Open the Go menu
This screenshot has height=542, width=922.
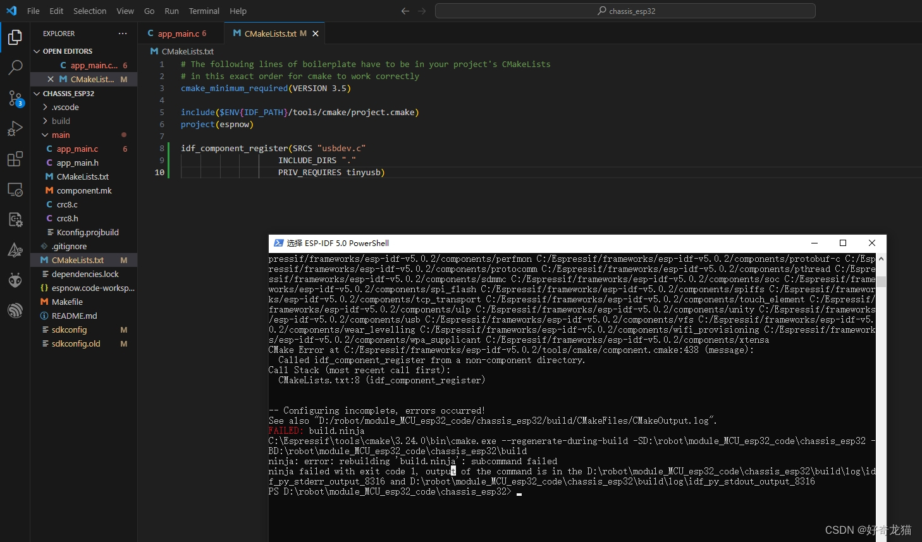[149, 11]
